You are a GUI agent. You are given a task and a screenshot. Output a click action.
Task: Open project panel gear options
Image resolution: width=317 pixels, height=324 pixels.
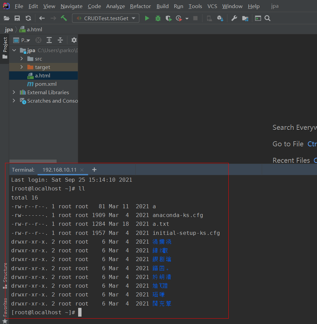pyautogui.click(x=74, y=40)
